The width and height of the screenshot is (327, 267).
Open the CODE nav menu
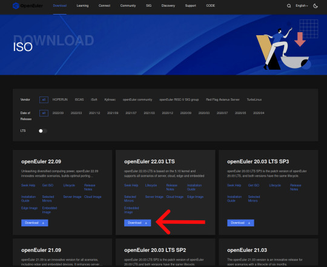coord(211,5)
